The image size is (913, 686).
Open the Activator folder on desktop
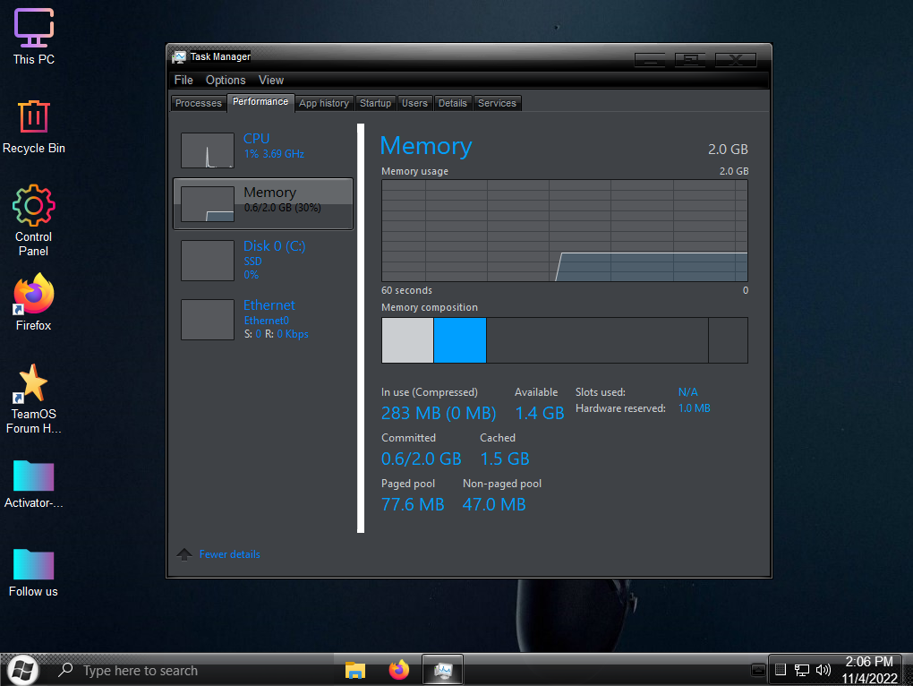(x=34, y=476)
